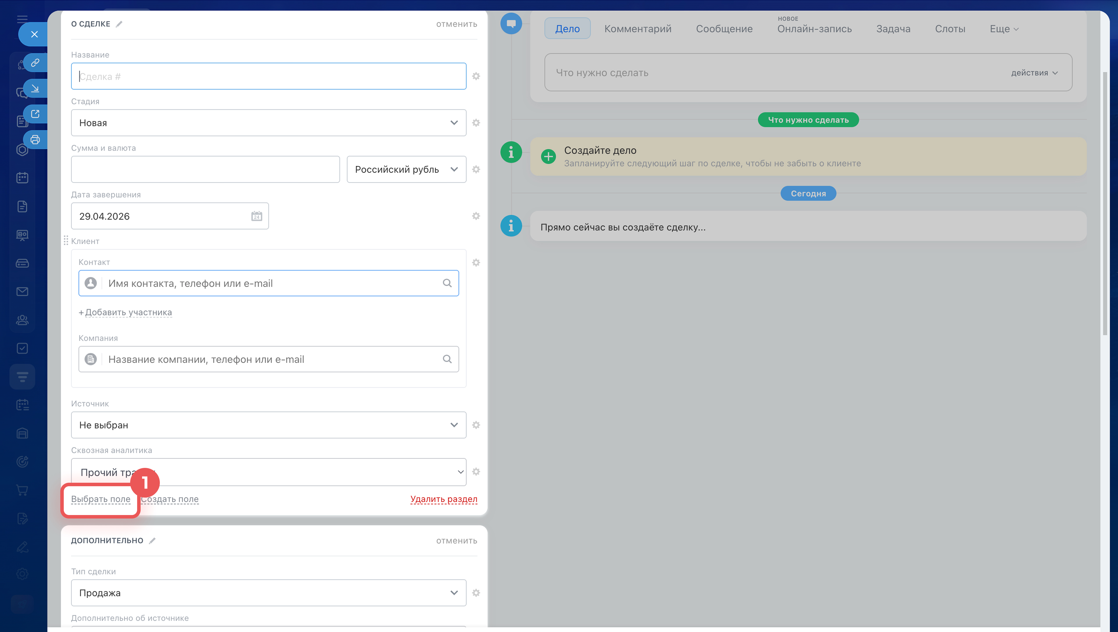
Task: Click green plus icon for Создайте дело
Action: click(548, 156)
